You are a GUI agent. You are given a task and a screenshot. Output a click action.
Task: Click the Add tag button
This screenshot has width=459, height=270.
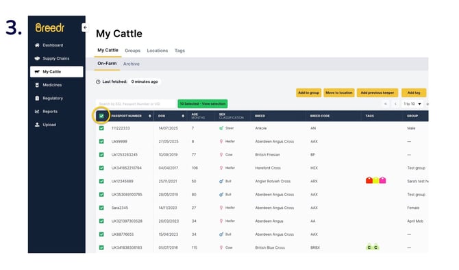(x=414, y=93)
